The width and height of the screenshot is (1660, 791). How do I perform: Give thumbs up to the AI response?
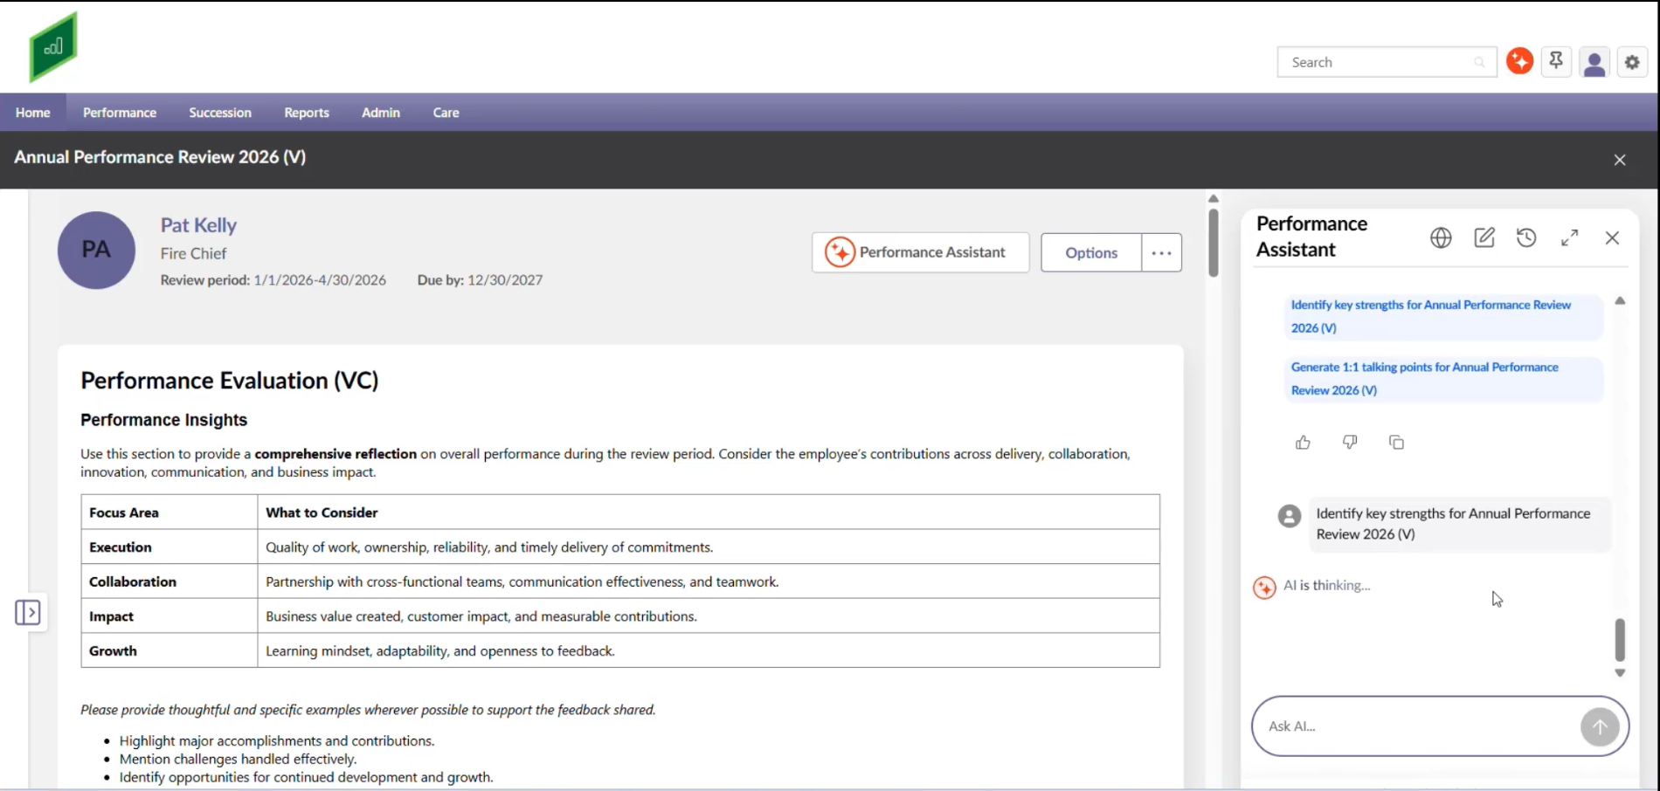1303,443
